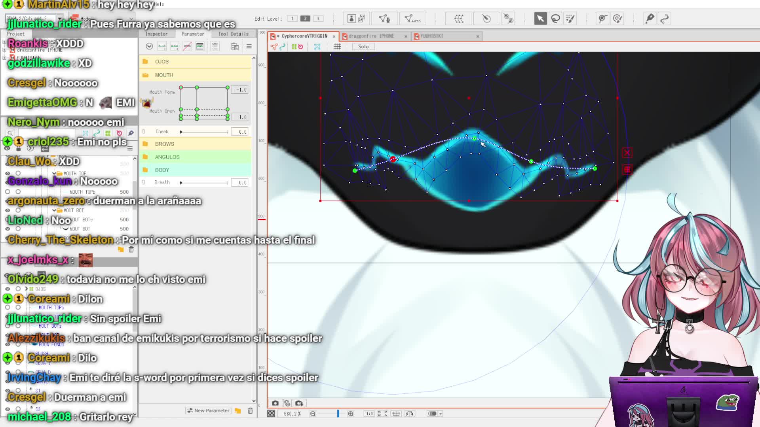The height and width of the screenshot is (427, 760).
Task: Collapse the MOUTH parameter group
Action: tap(145, 75)
